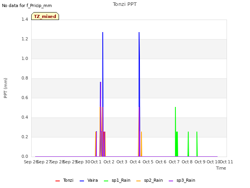Select the sp1_Rain legend entry
250x188 pixels.
[117, 180]
